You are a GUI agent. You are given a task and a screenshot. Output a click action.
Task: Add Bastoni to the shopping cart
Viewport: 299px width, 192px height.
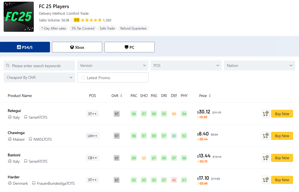[x=265, y=158]
